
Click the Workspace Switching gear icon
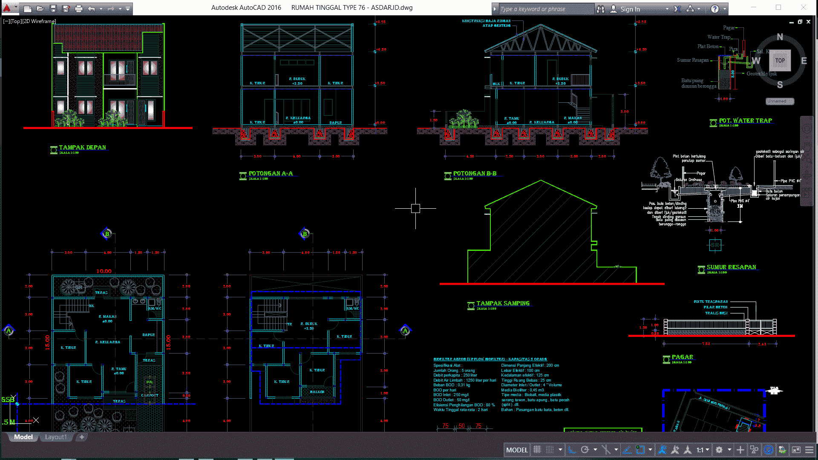pyautogui.click(x=719, y=450)
